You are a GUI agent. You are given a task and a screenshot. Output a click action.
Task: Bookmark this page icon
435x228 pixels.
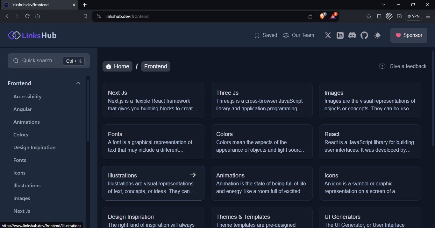[85, 16]
